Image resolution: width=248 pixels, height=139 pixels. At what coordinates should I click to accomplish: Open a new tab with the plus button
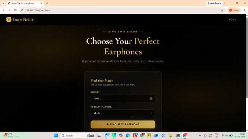(x=47, y=3)
